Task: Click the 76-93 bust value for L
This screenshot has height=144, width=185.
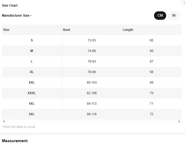Action: (x=92, y=61)
